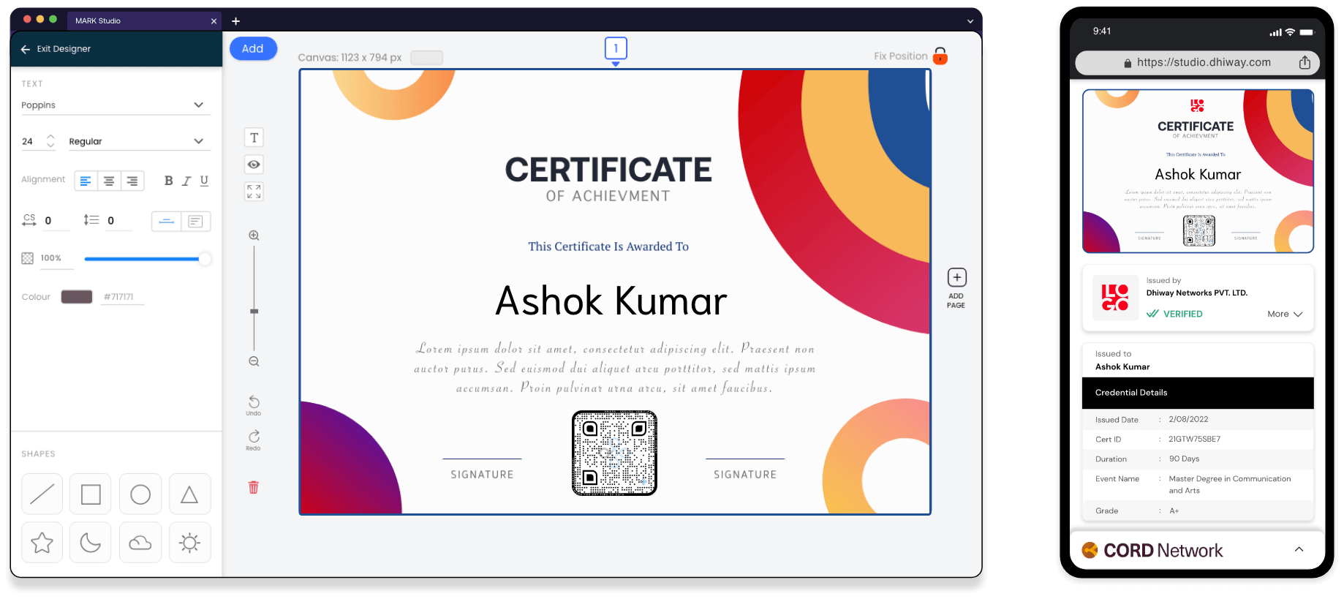This screenshot has width=1344, height=599.
Task: Insert a line shape
Action: pyautogui.click(x=42, y=494)
